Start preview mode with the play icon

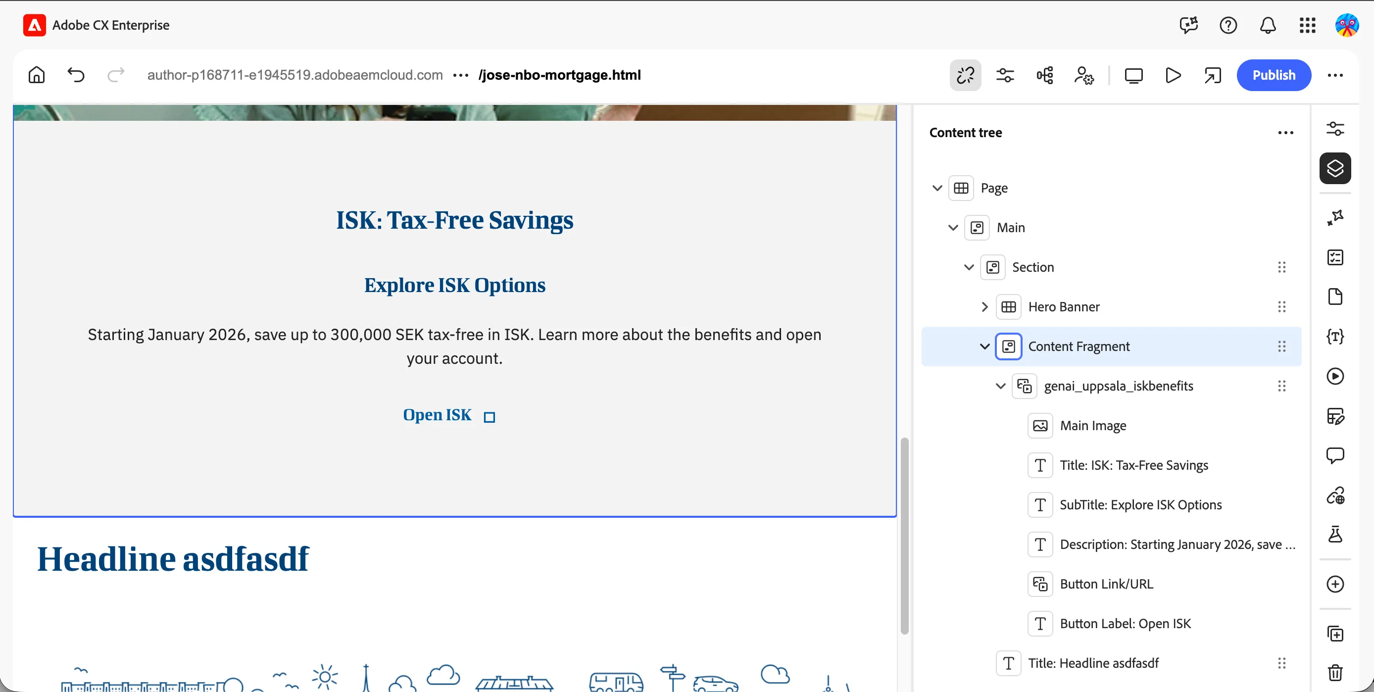[x=1173, y=75]
